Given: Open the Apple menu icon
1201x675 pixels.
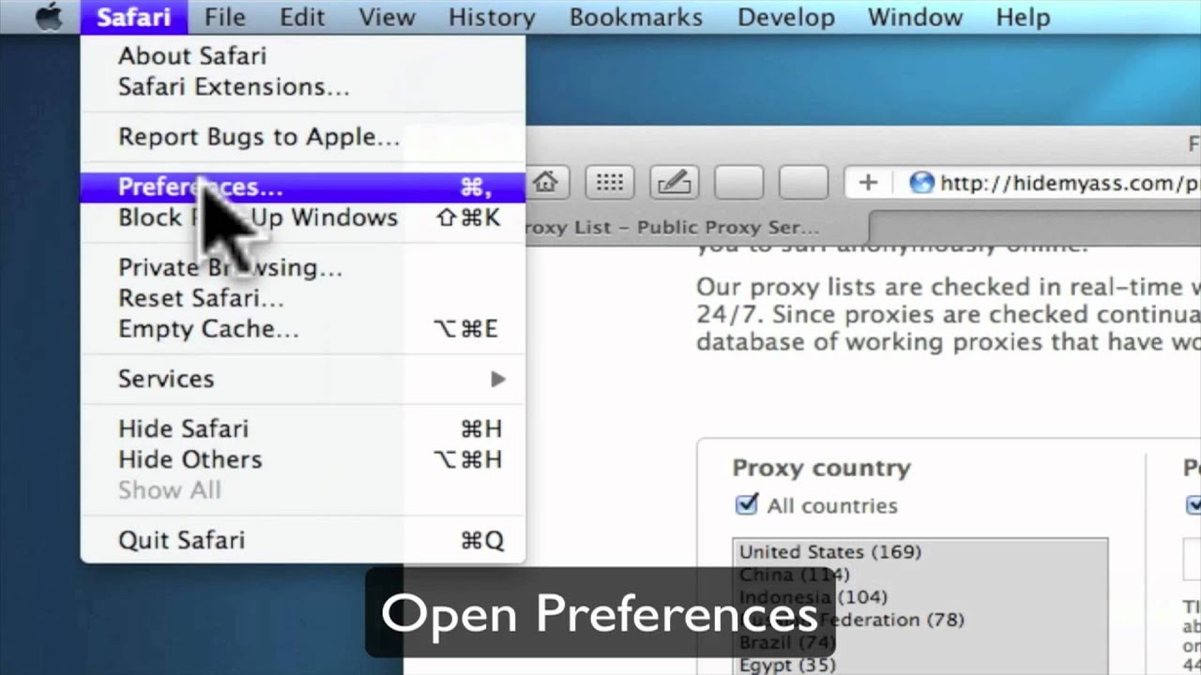Looking at the screenshot, I should pyautogui.click(x=47, y=17).
